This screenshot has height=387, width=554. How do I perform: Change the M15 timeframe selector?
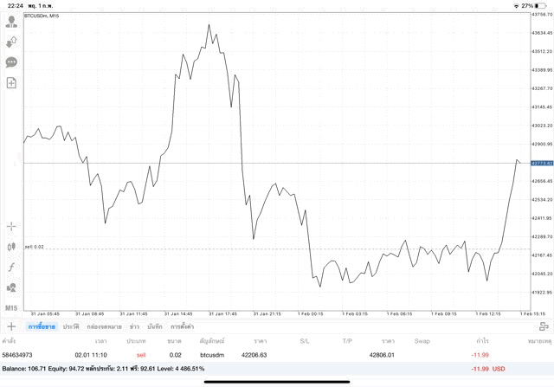(x=11, y=308)
